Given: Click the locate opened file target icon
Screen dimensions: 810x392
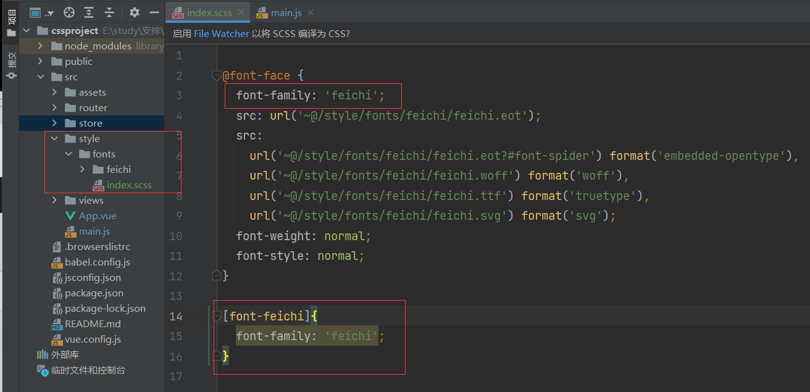Looking at the screenshot, I should pyautogui.click(x=69, y=12).
